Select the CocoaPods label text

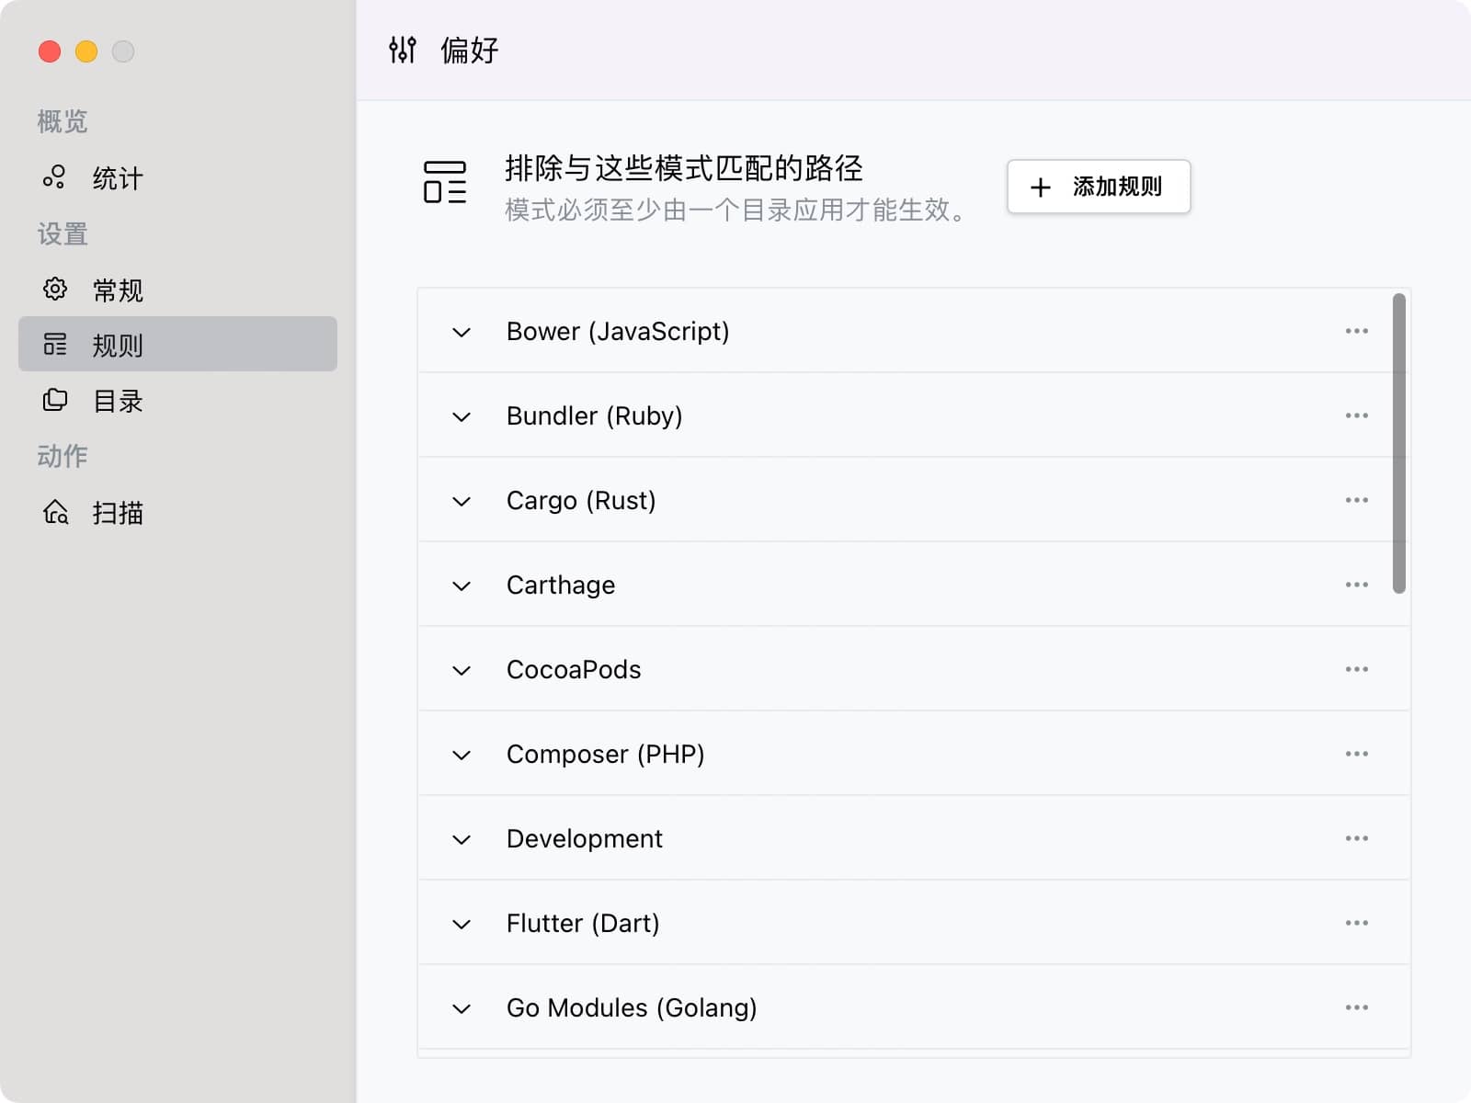574,669
